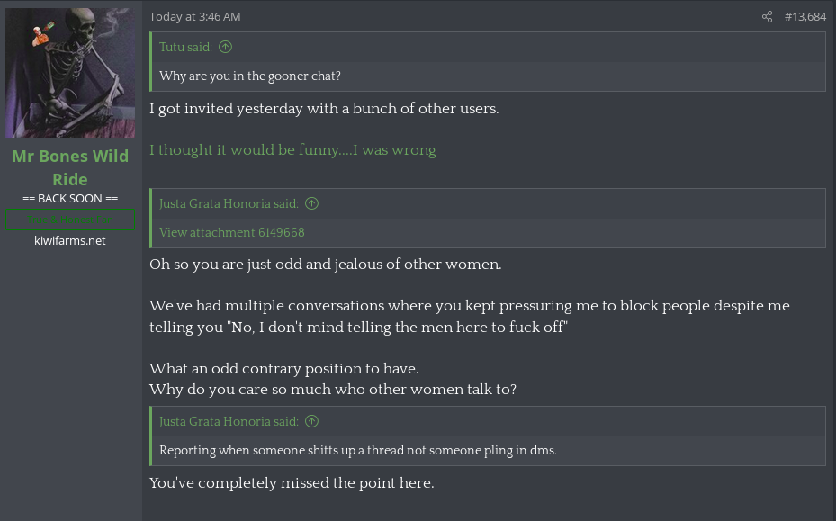This screenshot has height=521, width=836.
Task: Click the '== BACK SOON ==' user title
Action: click(70, 198)
